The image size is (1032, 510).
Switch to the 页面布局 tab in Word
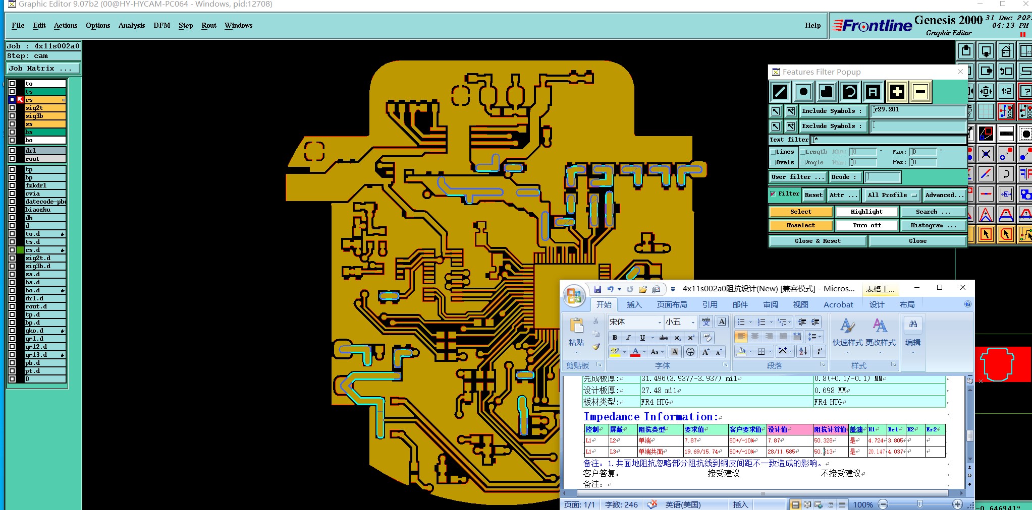[672, 304]
